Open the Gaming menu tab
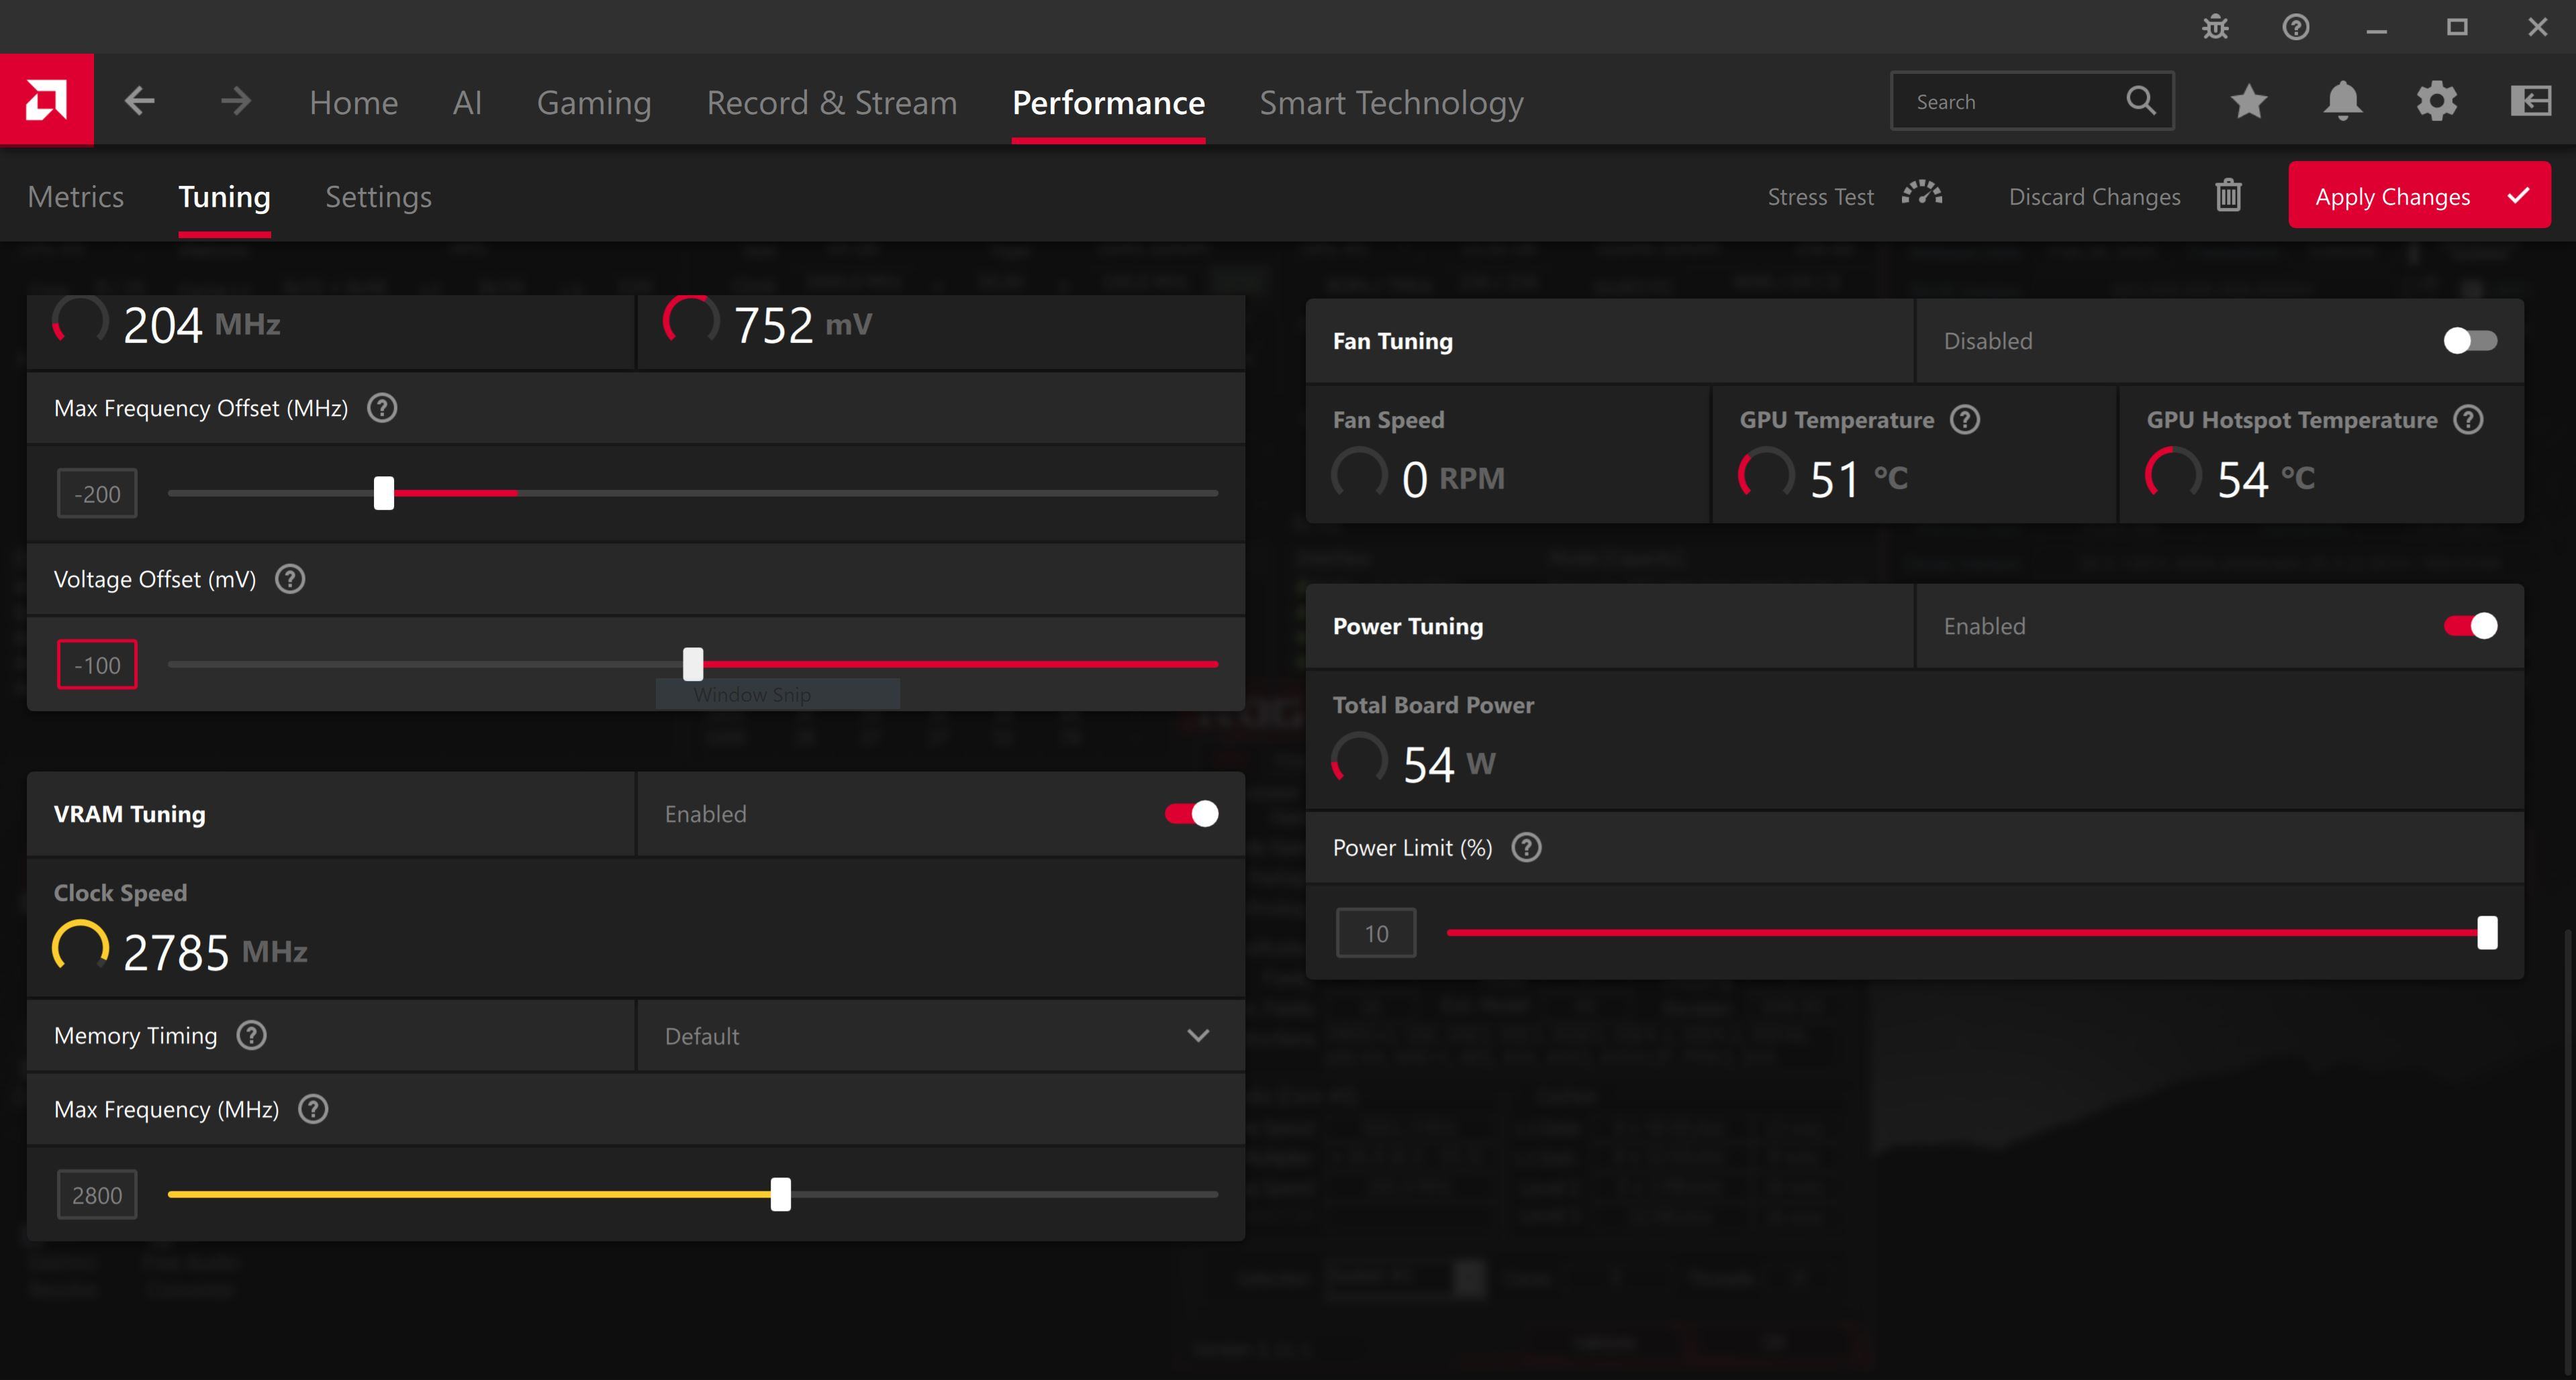Viewport: 2576px width, 1380px height. [594, 102]
